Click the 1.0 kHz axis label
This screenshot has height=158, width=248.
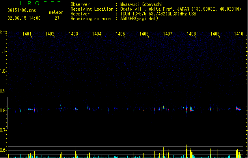click(3, 71)
